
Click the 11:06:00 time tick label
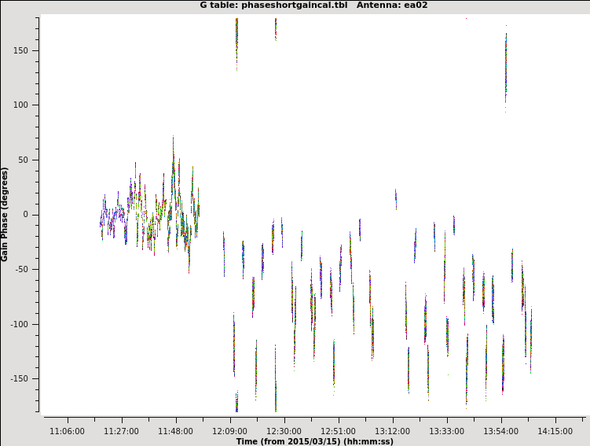[67, 431]
